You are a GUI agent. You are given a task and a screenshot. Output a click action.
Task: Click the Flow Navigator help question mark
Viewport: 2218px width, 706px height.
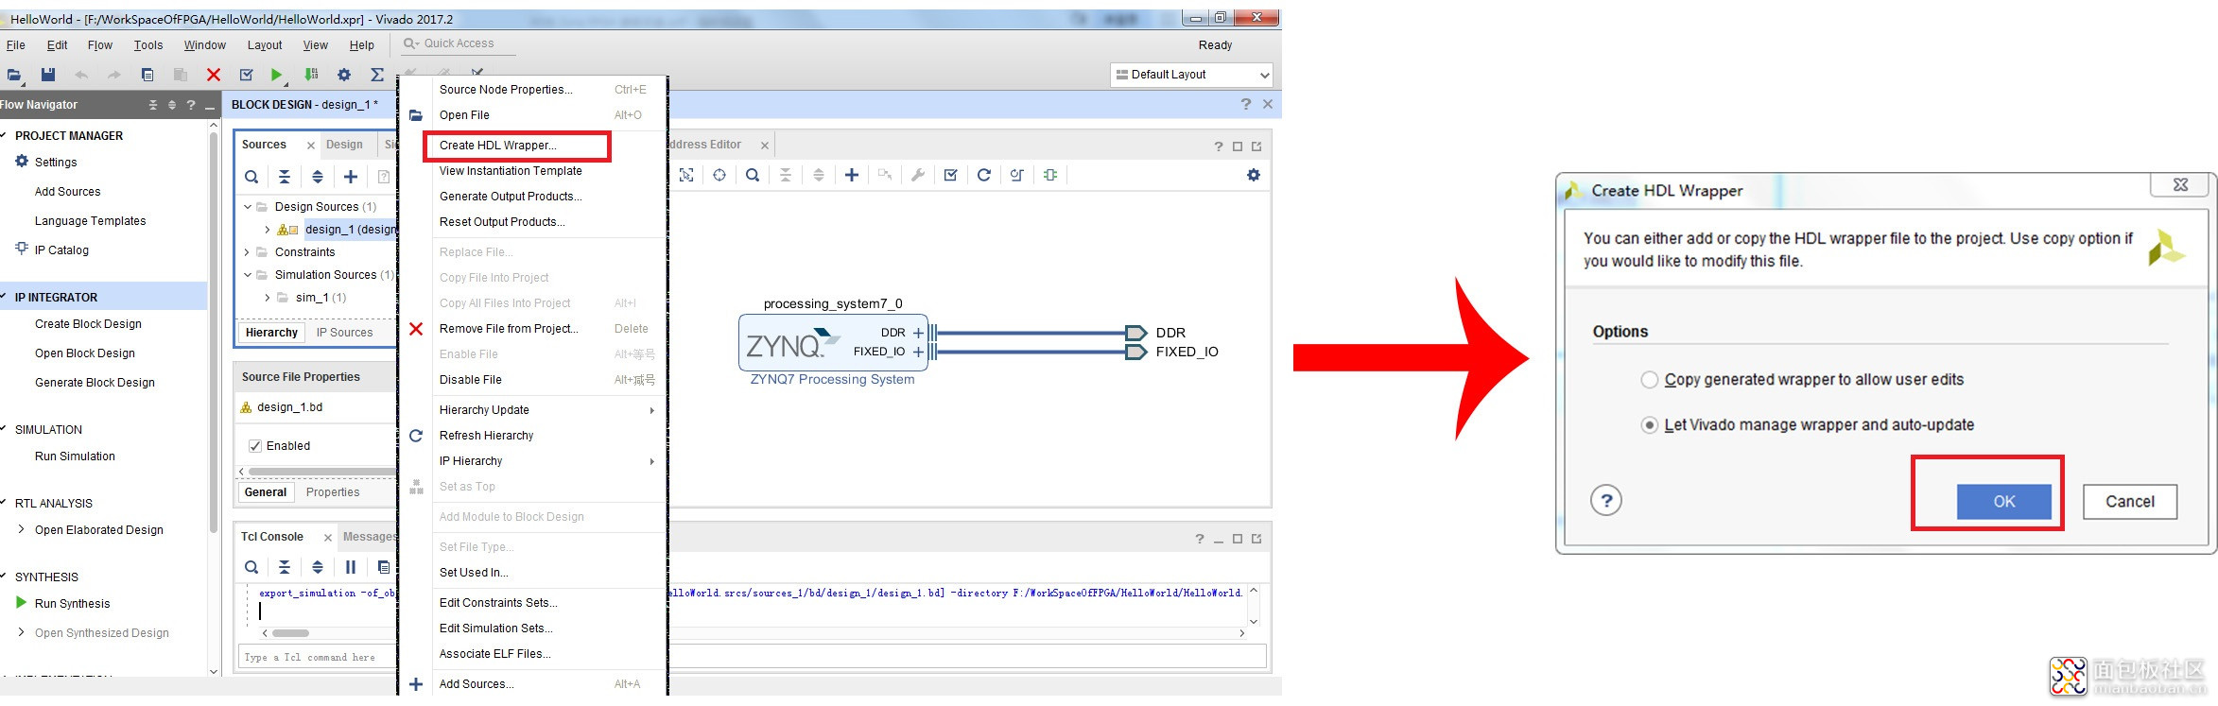pos(191,105)
